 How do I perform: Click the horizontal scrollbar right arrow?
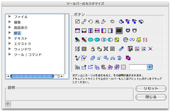pos(62,76)
